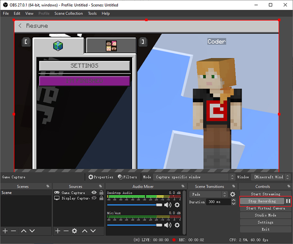The width and height of the screenshot is (293, 244).
Task: Pop out the Scene Transitions dock
Action: [x=234, y=186]
